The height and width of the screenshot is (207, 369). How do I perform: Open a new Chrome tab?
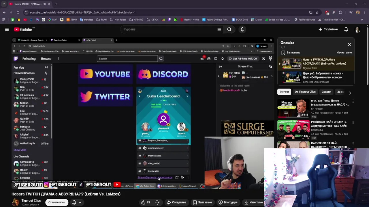[56, 4]
